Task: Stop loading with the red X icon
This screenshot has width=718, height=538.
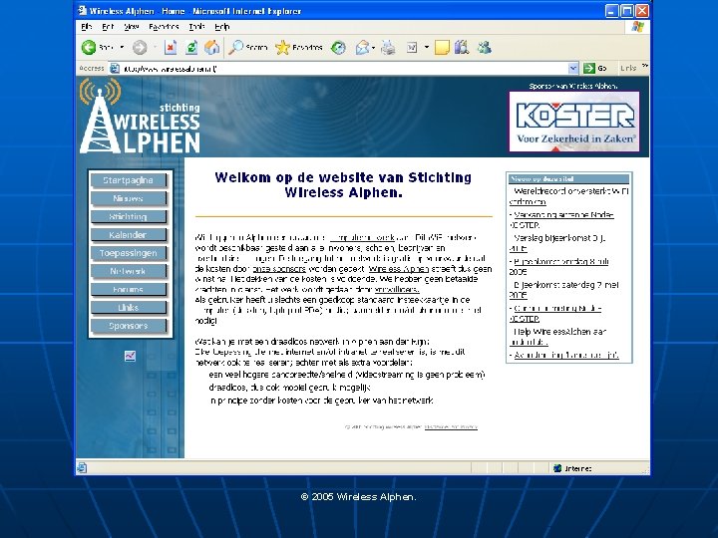Action: (x=171, y=47)
